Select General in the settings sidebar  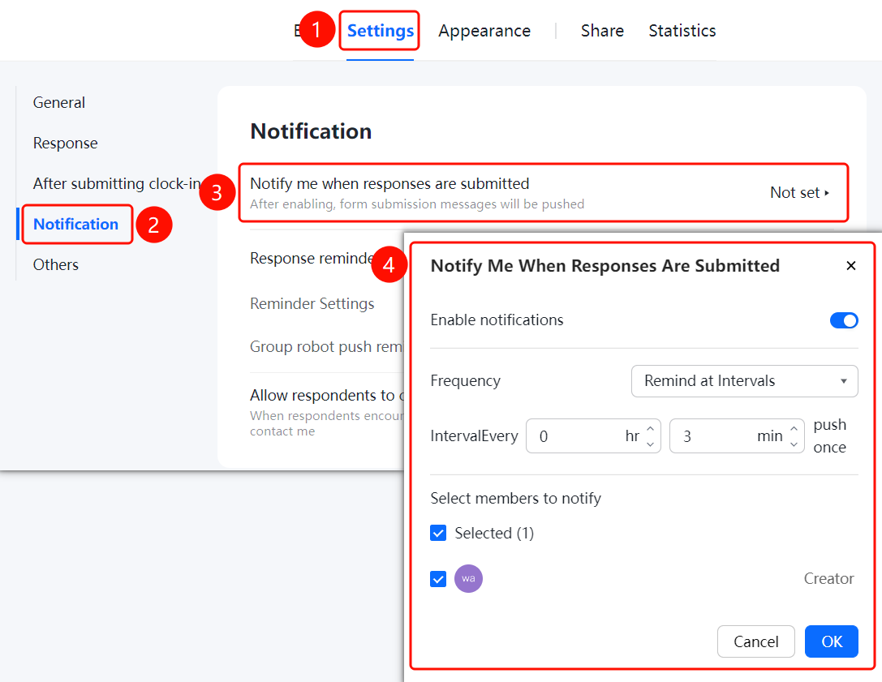tap(59, 103)
